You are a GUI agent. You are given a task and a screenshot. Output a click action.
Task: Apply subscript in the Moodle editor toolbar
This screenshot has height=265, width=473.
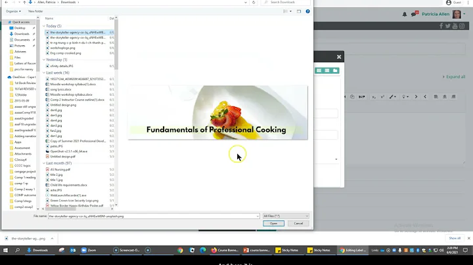point(374,97)
